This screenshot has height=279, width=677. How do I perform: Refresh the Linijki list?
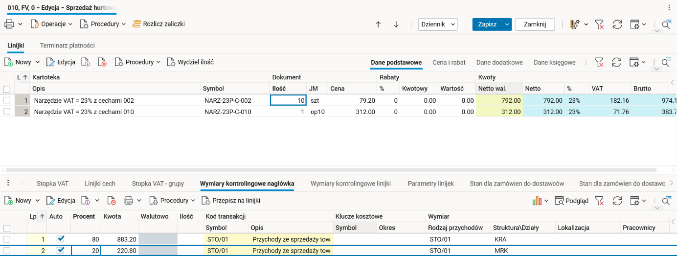click(x=617, y=62)
